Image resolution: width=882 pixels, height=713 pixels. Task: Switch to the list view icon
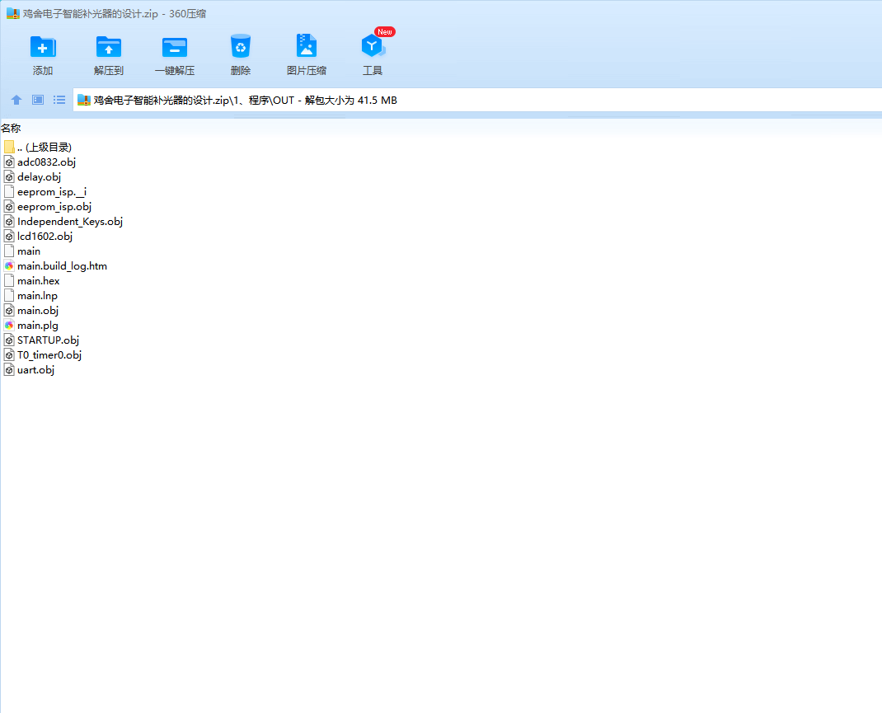(x=59, y=100)
